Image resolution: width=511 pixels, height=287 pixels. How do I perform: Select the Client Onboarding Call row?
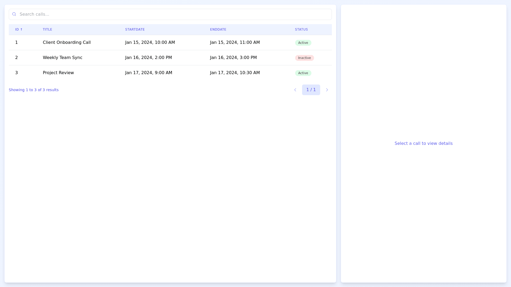point(67,43)
